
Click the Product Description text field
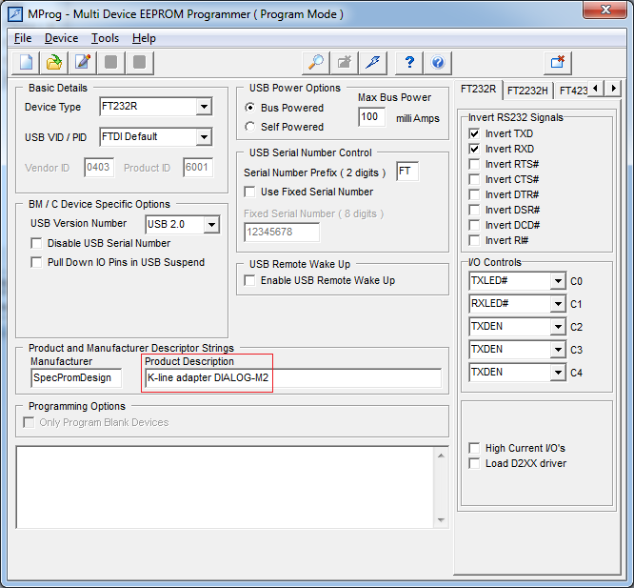(x=293, y=378)
